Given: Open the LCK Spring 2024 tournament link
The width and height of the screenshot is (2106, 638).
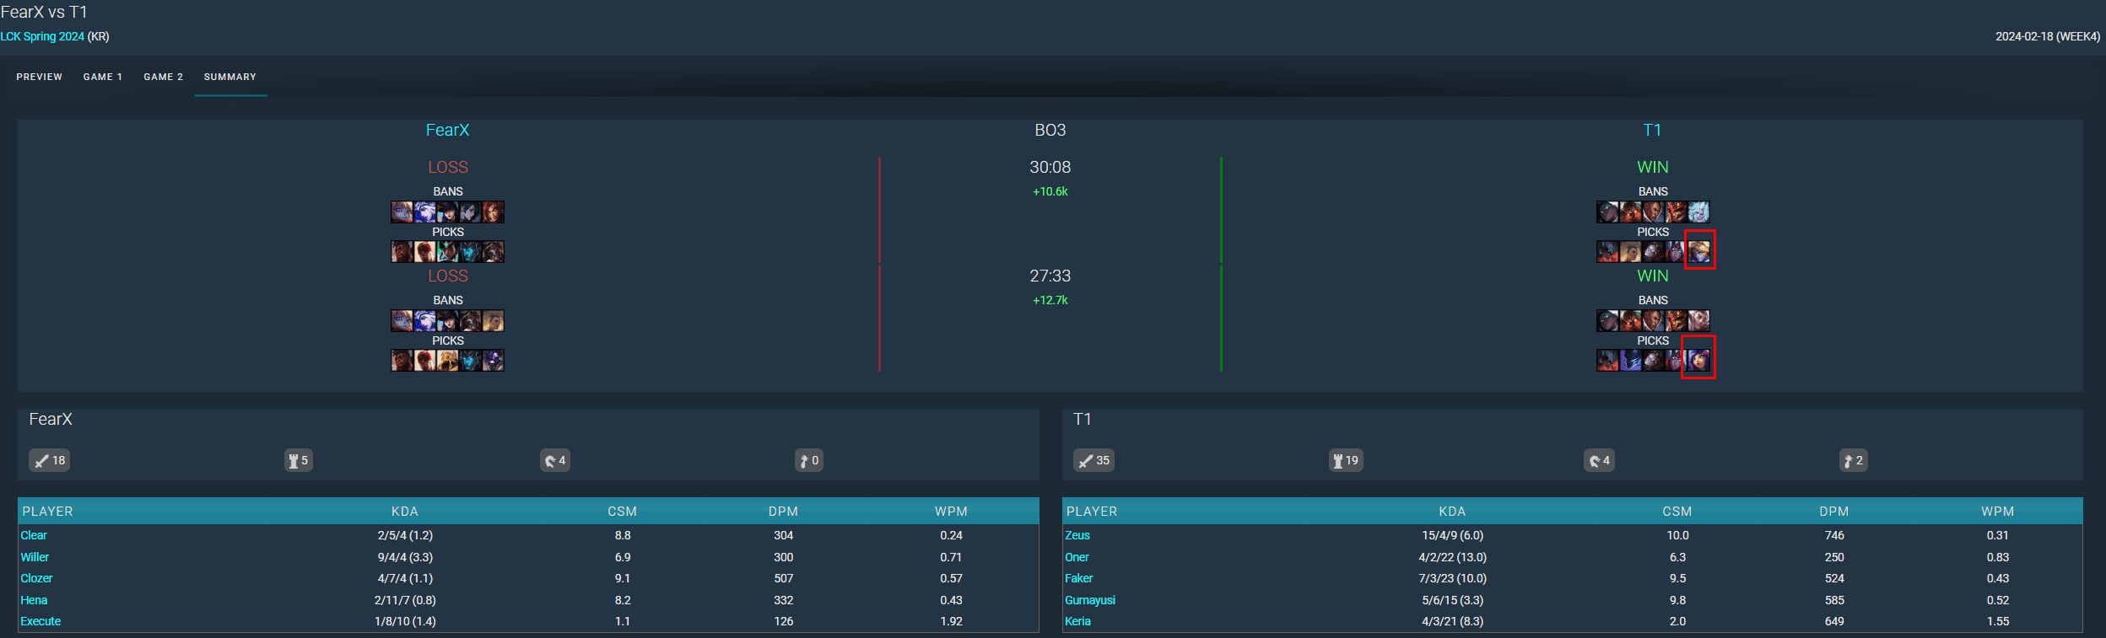Looking at the screenshot, I should point(42,36).
